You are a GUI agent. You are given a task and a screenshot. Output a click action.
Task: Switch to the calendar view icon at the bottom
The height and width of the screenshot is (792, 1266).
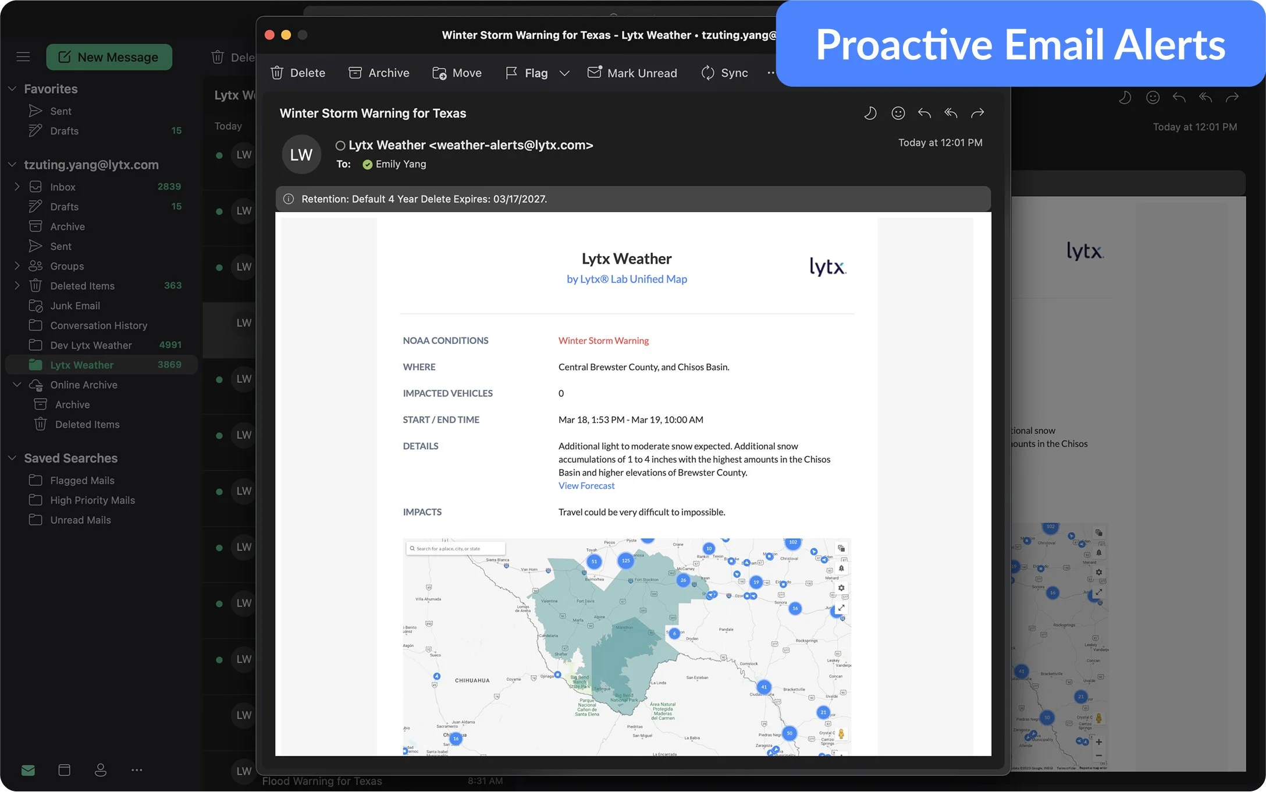coord(65,770)
